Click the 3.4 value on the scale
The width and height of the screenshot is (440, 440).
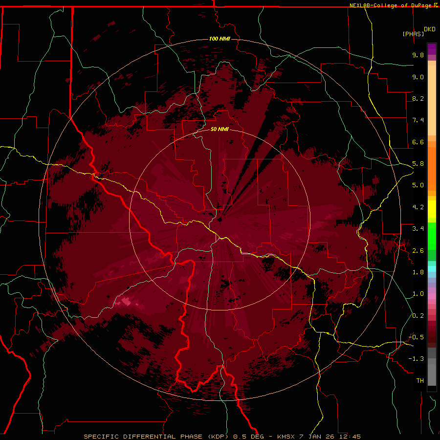418,229
